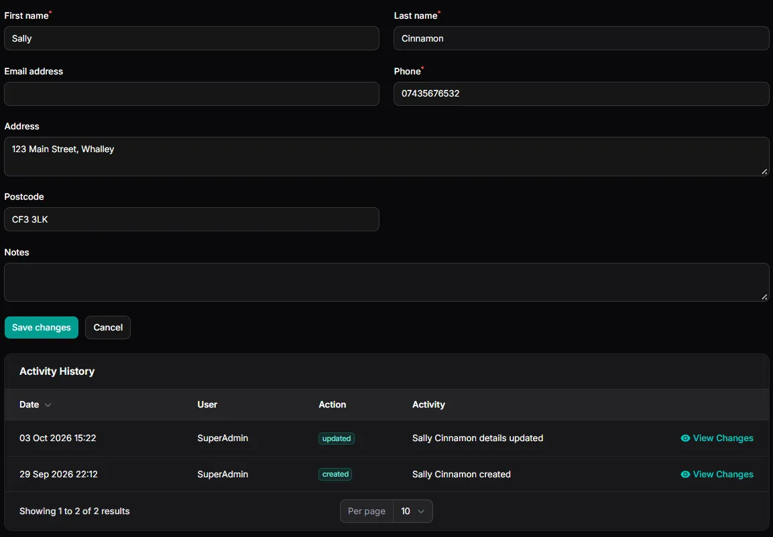The image size is (773, 537).
Task: Click the Notes field resize handle icon
Action: pyautogui.click(x=764, y=296)
